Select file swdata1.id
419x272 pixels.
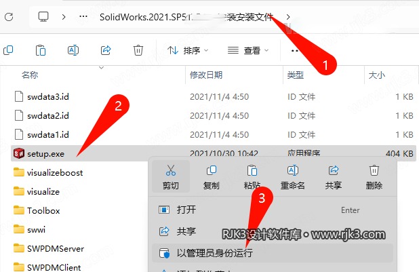click(x=48, y=134)
